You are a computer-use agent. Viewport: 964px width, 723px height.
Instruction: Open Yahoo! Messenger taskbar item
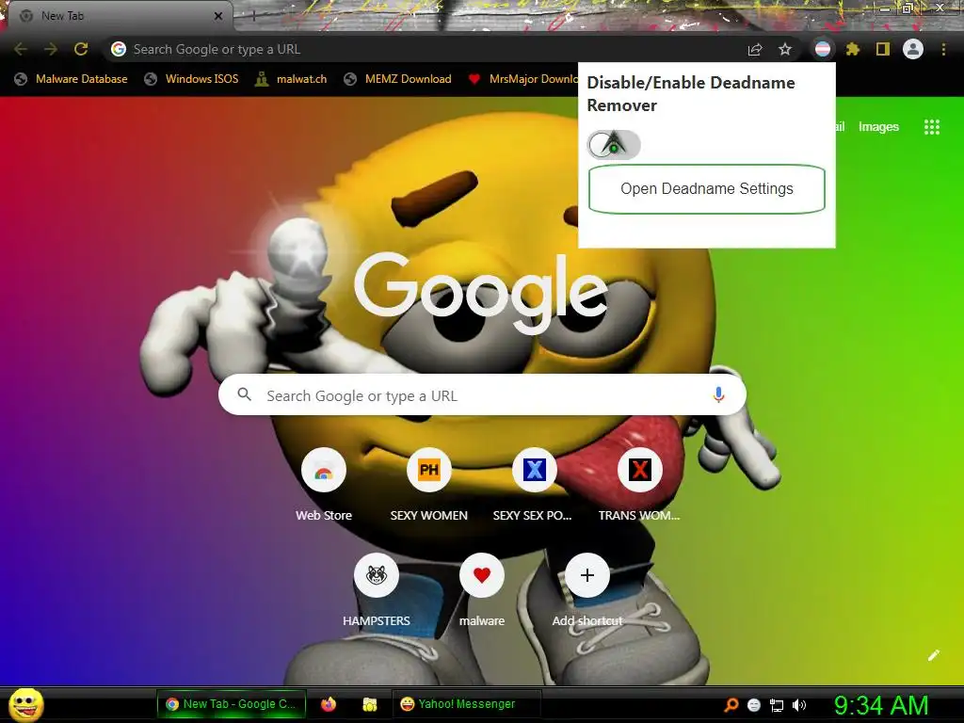pos(467,704)
